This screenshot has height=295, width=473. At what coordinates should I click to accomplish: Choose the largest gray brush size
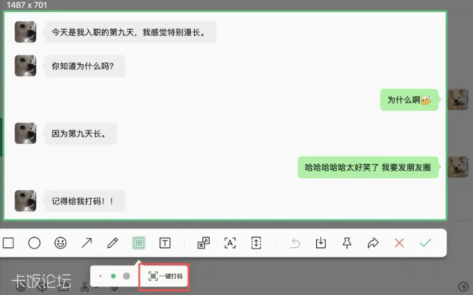(x=127, y=276)
